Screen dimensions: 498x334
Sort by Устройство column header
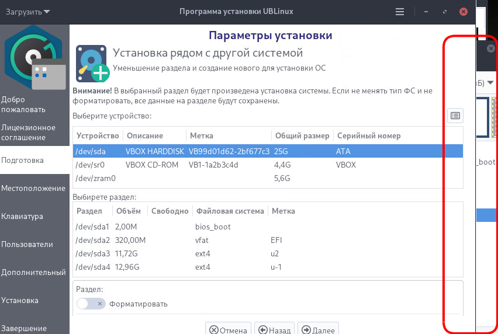pos(98,135)
